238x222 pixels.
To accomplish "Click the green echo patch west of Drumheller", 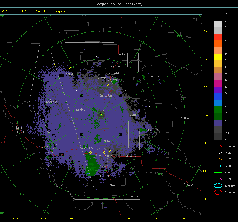I will tap(143, 130).
